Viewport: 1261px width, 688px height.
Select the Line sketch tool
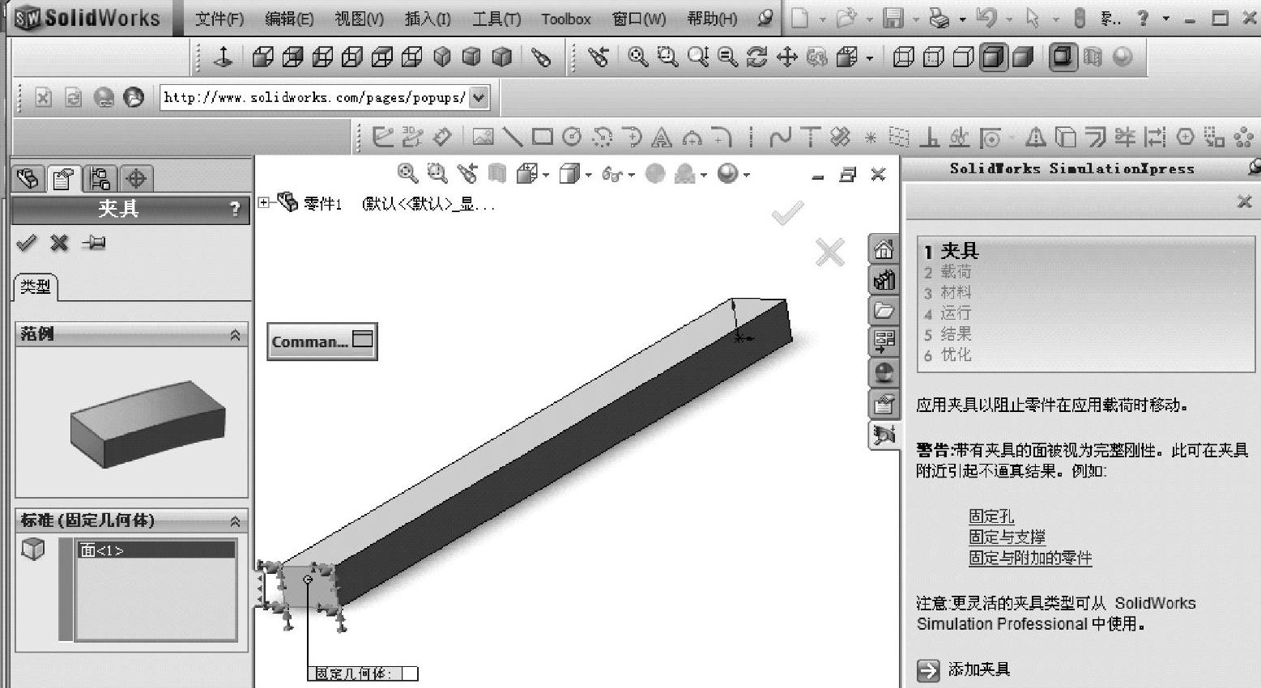(512, 138)
